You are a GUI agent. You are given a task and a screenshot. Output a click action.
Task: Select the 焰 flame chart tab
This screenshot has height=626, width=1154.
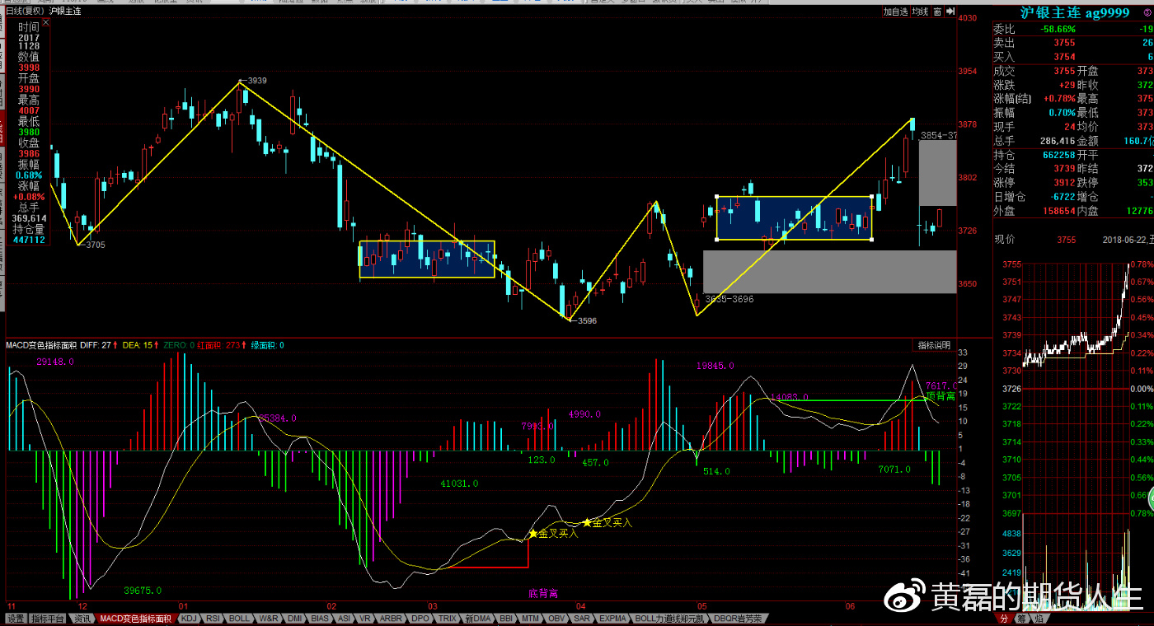click(x=1039, y=618)
